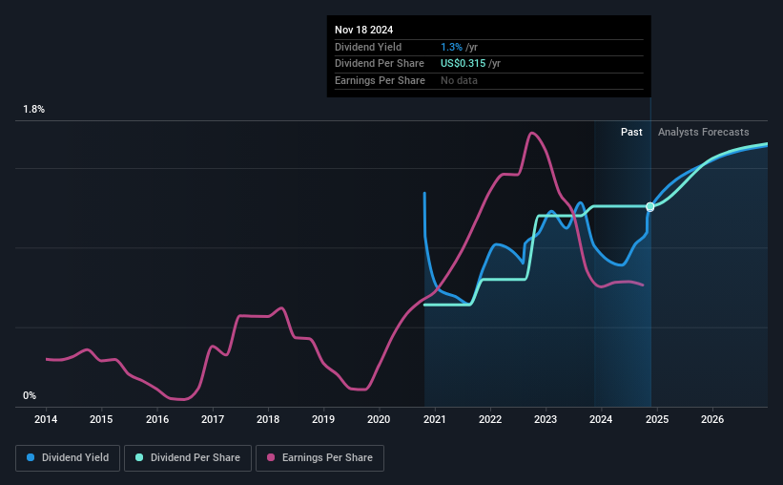Click the 2023 x-axis year label
783x485 pixels.
[546, 419]
